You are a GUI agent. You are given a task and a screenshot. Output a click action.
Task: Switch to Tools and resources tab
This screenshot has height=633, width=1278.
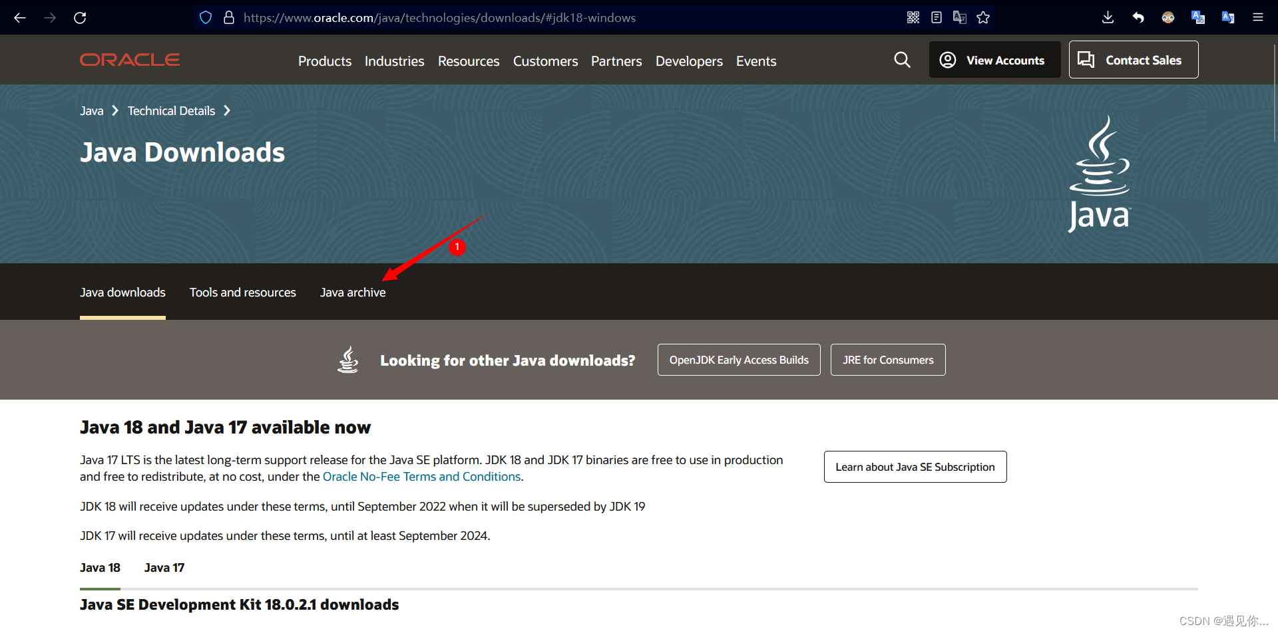pyautogui.click(x=243, y=293)
